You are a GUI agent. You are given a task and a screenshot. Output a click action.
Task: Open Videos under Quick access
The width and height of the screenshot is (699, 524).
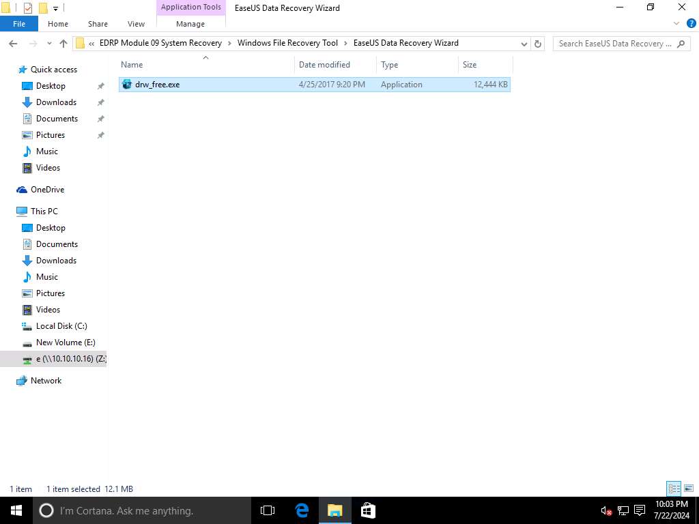tap(48, 168)
